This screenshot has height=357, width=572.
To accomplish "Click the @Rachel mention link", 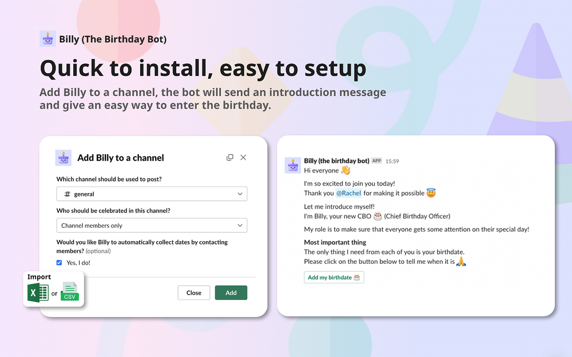I will (348, 193).
